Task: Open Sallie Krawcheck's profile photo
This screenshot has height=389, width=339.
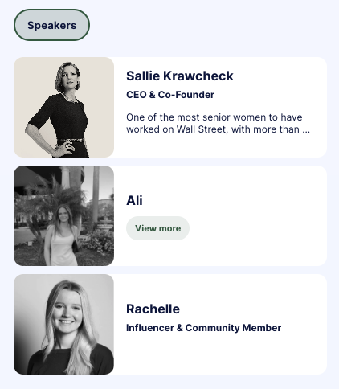Action: point(63,107)
